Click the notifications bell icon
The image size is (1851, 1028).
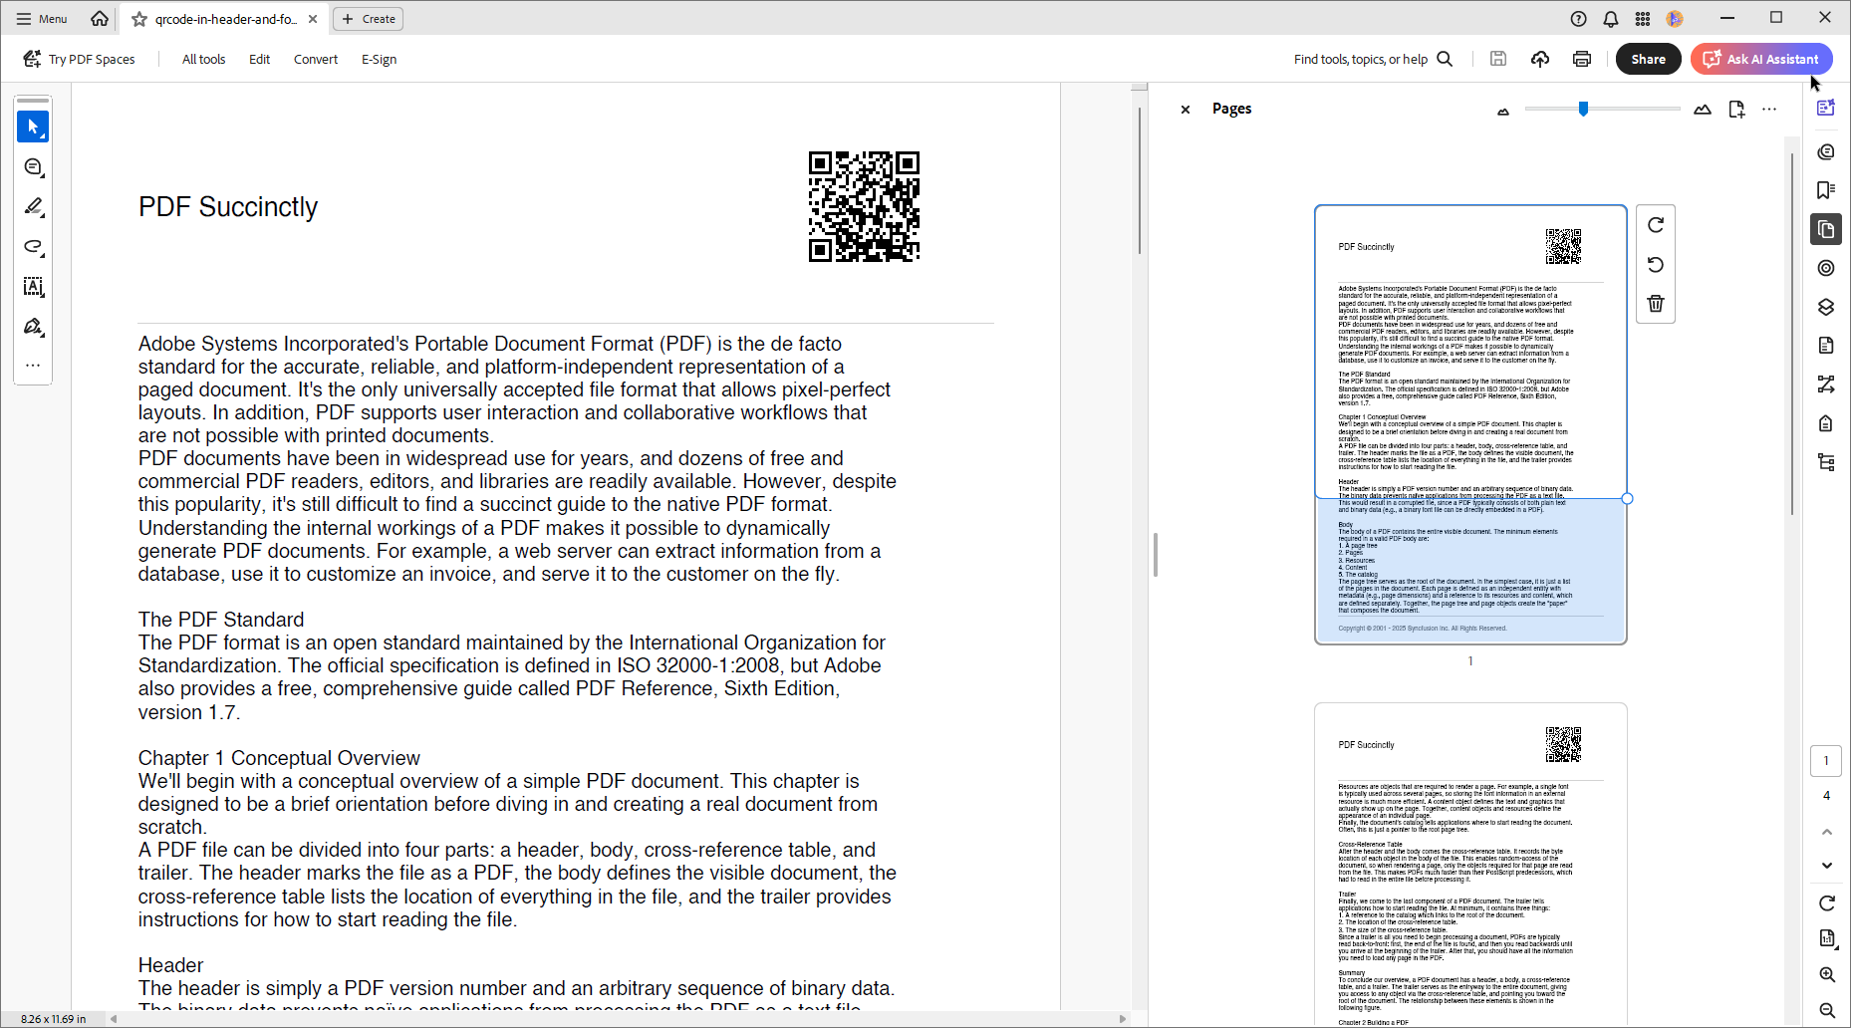pyautogui.click(x=1610, y=19)
